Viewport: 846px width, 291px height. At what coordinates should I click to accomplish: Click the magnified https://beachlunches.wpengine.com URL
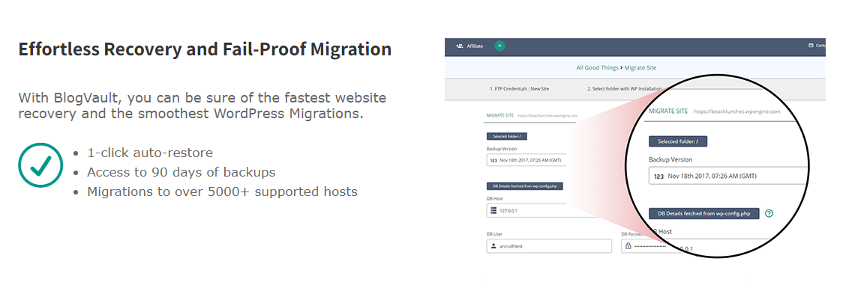point(737,111)
